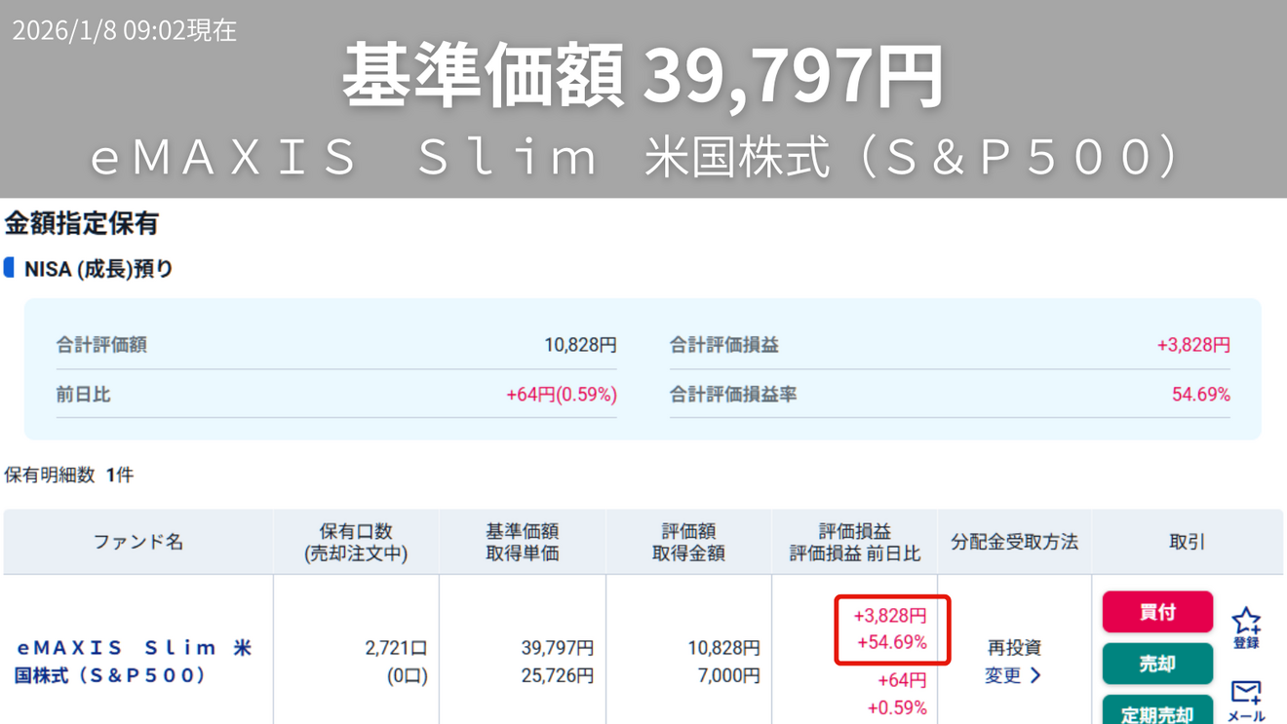The image size is (1287, 724).
Task: Click the 評価損益 前日比 column header
Action: [854, 542]
